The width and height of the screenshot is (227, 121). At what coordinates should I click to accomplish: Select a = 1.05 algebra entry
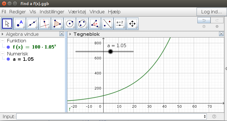point(23,59)
